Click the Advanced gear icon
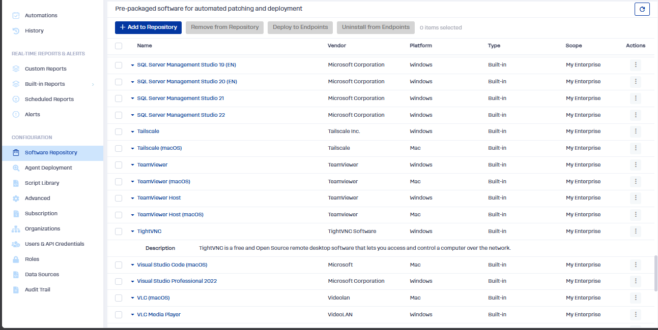 [16, 198]
